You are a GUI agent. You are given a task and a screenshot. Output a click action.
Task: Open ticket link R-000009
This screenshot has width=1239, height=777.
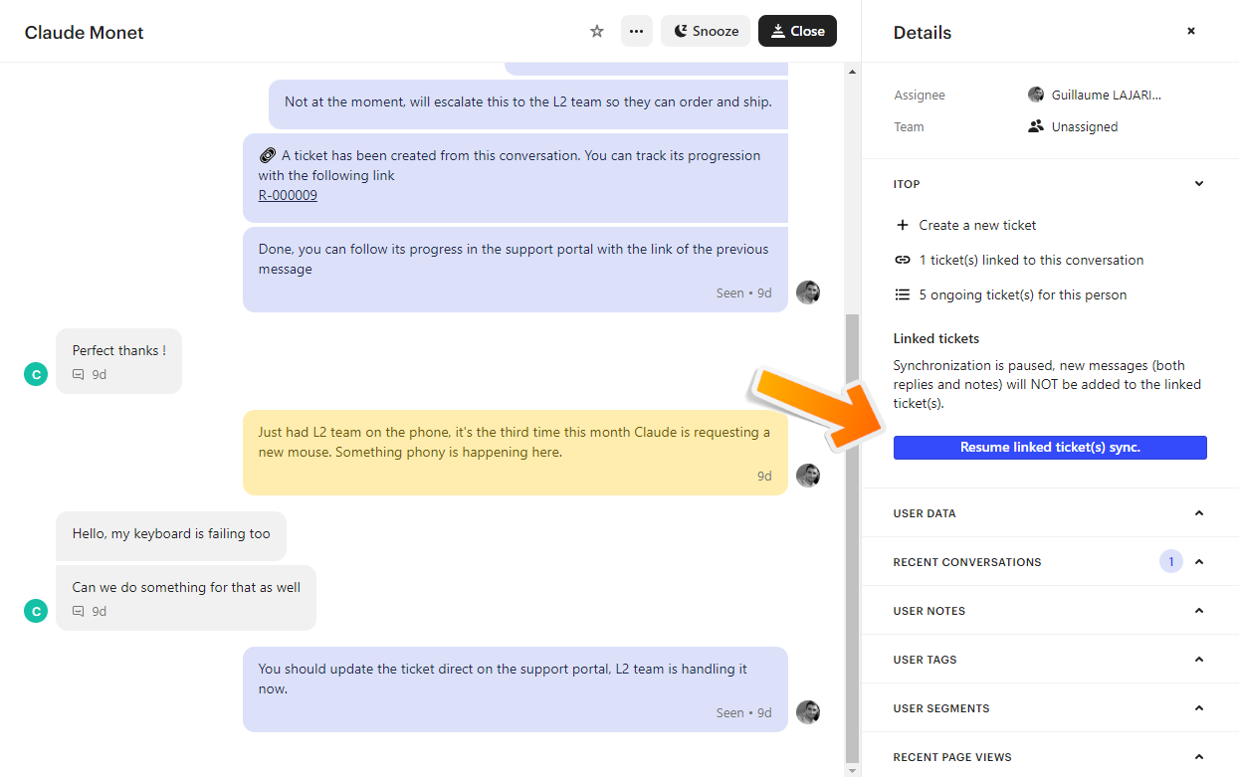288,195
